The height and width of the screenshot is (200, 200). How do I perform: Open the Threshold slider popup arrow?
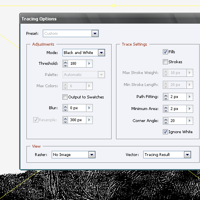(x=89, y=64)
